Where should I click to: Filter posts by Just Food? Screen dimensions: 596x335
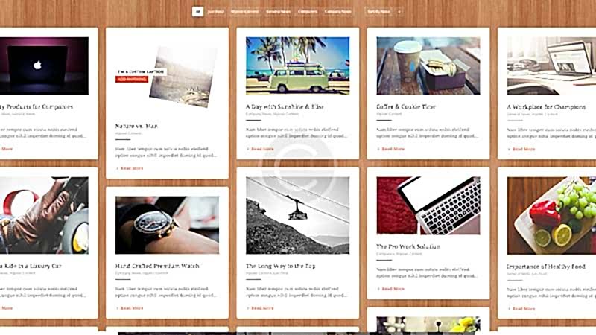215,12
